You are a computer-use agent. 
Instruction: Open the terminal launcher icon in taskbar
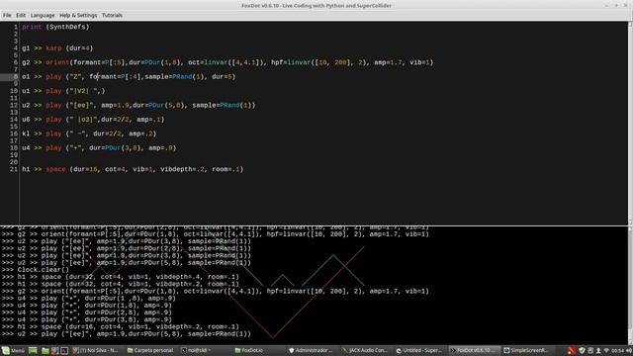[64, 350]
